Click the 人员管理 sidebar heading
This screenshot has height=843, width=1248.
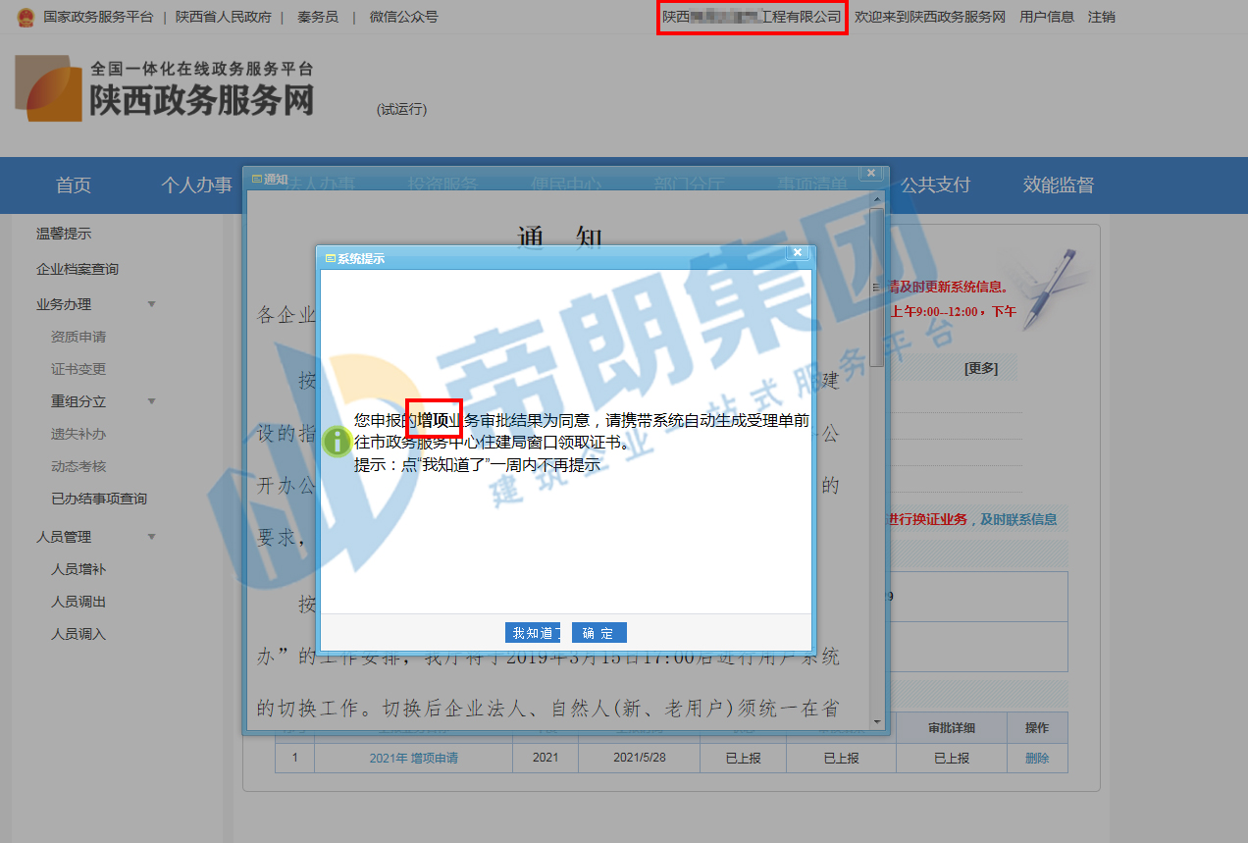click(x=64, y=537)
